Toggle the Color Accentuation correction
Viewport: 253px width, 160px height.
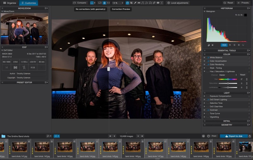(x=208, y=61)
